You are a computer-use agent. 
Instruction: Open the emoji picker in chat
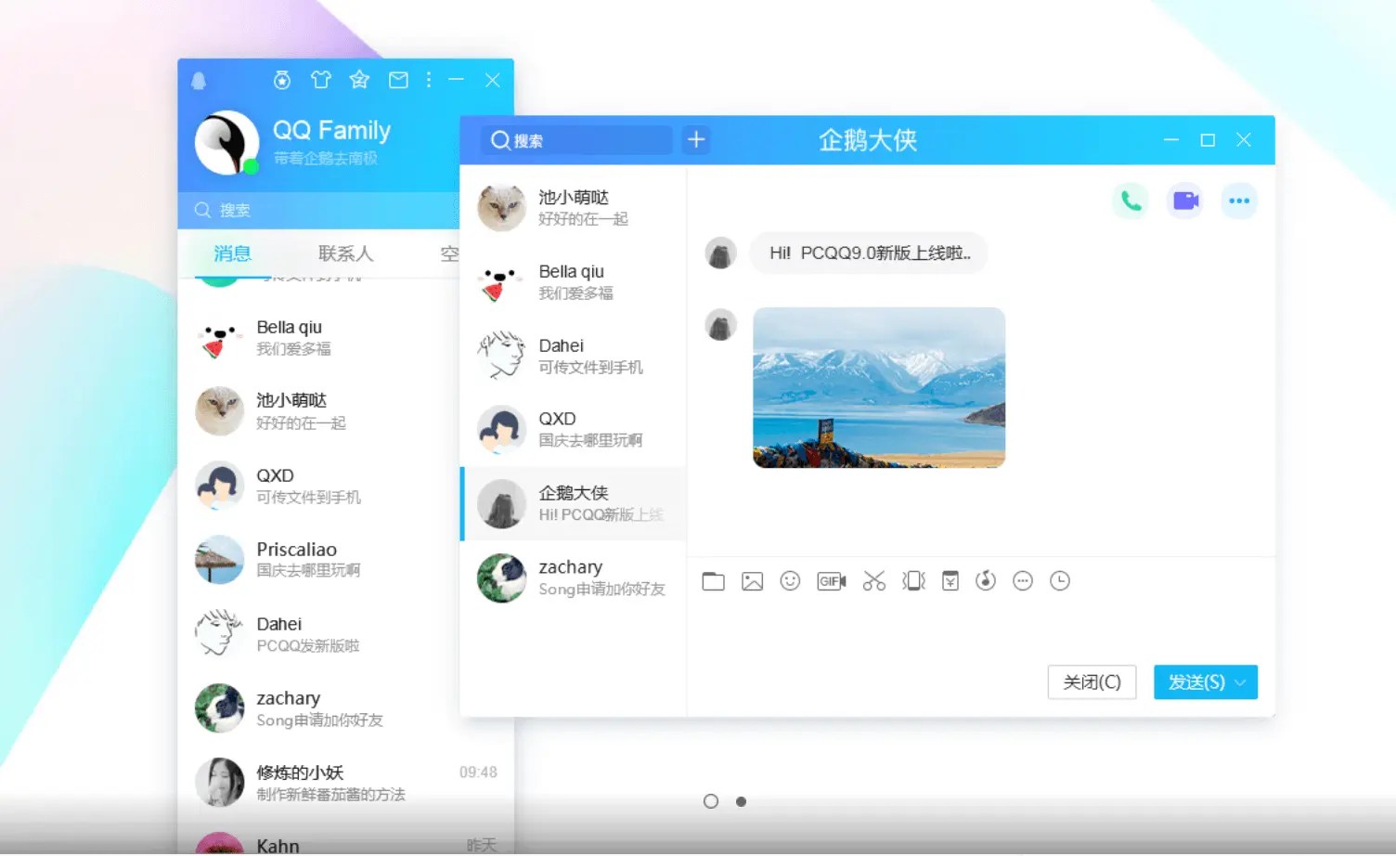[790, 581]
